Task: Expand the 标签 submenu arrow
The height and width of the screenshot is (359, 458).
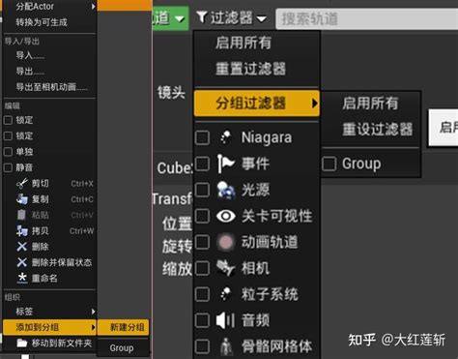Action: pyautogui.click(x=93, y=312)
